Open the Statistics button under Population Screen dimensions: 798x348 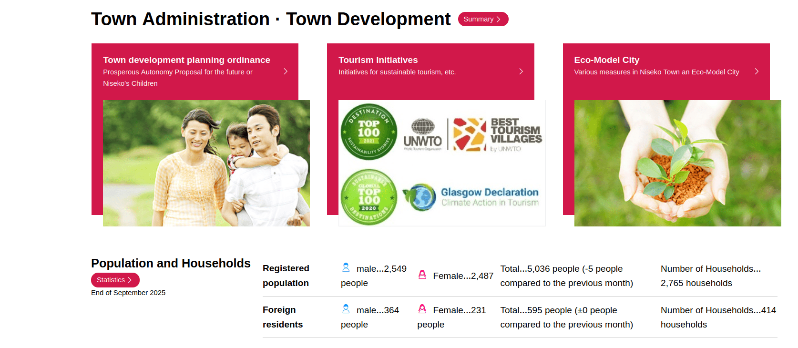point(115,280)
